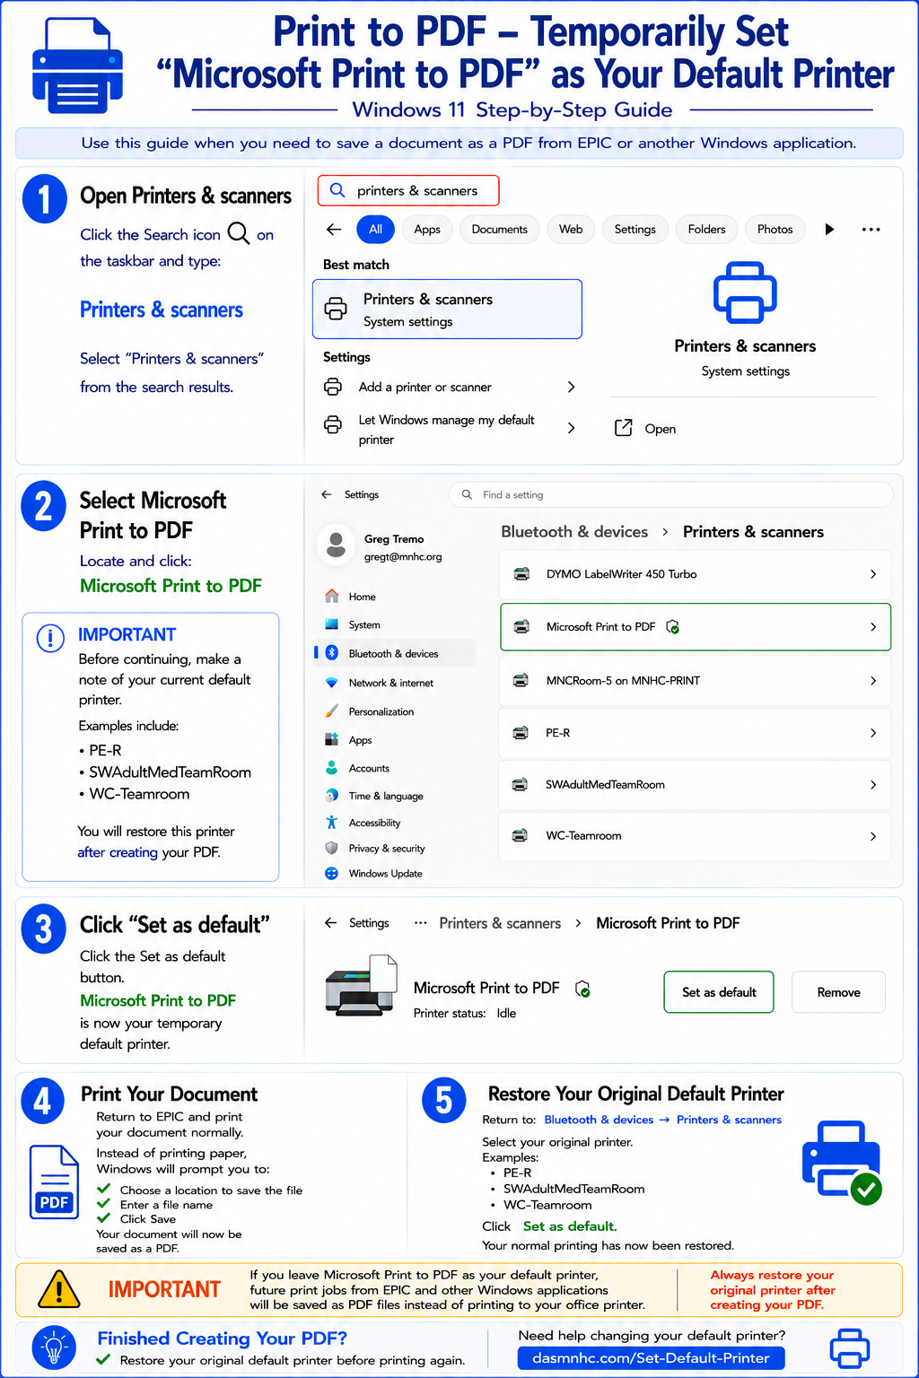The width and height of the screenshot is (919, 1378).
Task: Click the external-link icon next to Open
Action: pyautogui.click(x=623, y=428)
